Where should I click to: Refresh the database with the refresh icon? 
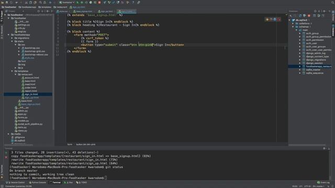300,16
